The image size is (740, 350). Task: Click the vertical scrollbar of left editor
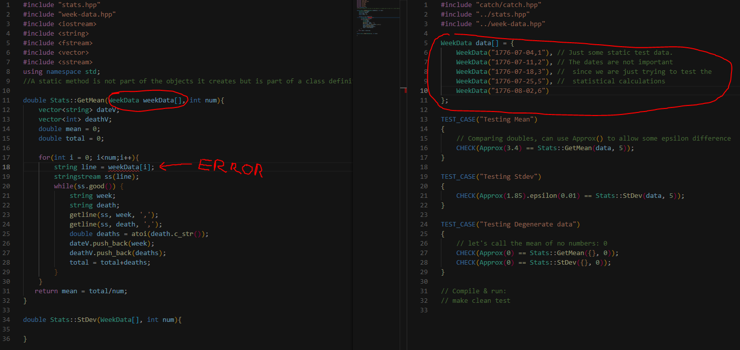point(403,175)
